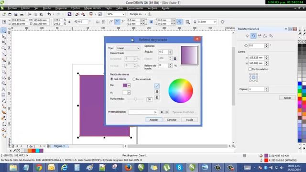Open the Ventana menu

pos(153,8)
